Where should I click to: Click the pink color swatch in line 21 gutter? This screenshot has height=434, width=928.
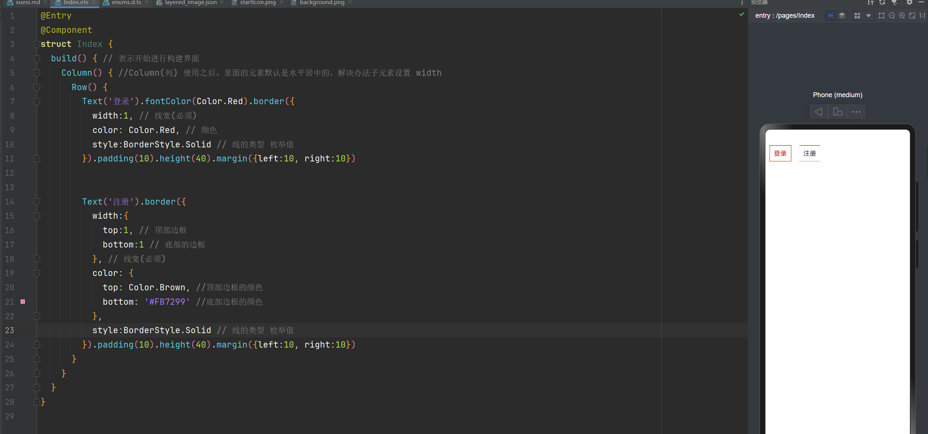pyautogui.click(x=23, y=302)
